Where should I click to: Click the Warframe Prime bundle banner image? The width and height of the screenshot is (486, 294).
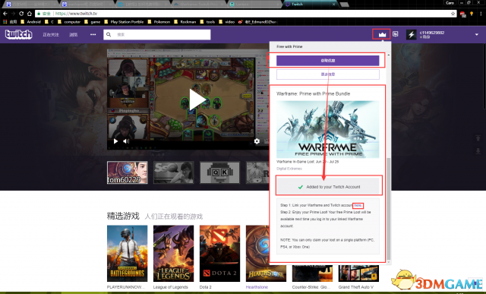[x=327, y=129]
